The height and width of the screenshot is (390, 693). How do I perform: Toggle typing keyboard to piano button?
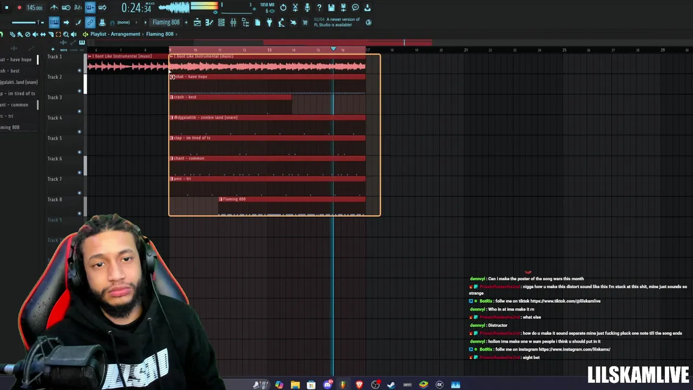tap(54, 22)
